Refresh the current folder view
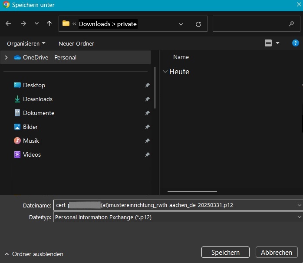 pos(198,24)
